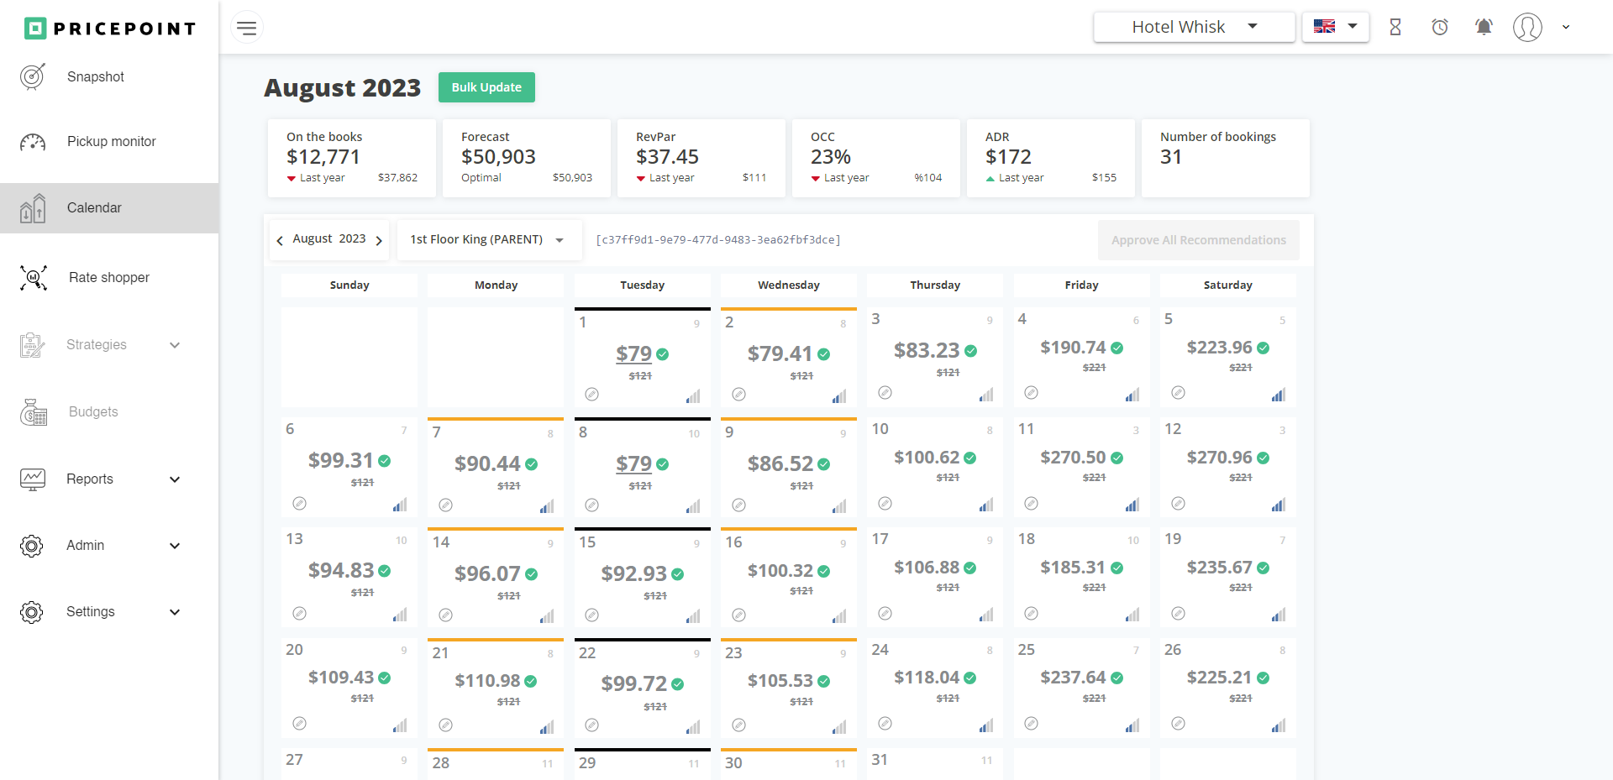Click the user profile avatar icon

point(1527,27)
